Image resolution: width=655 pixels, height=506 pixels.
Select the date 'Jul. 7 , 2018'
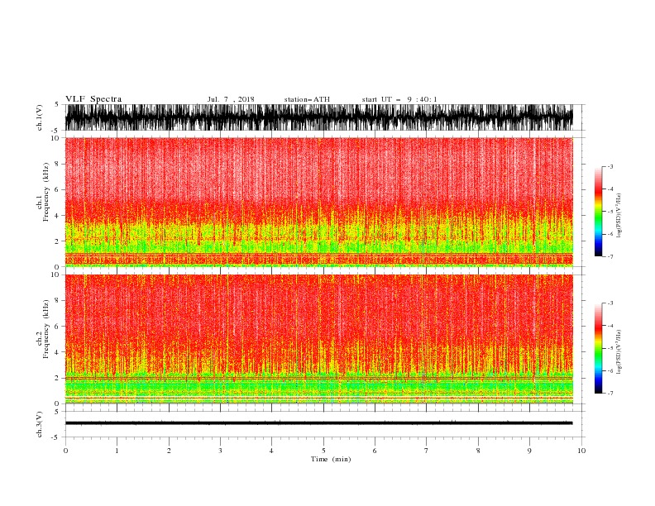coord(231,99)
